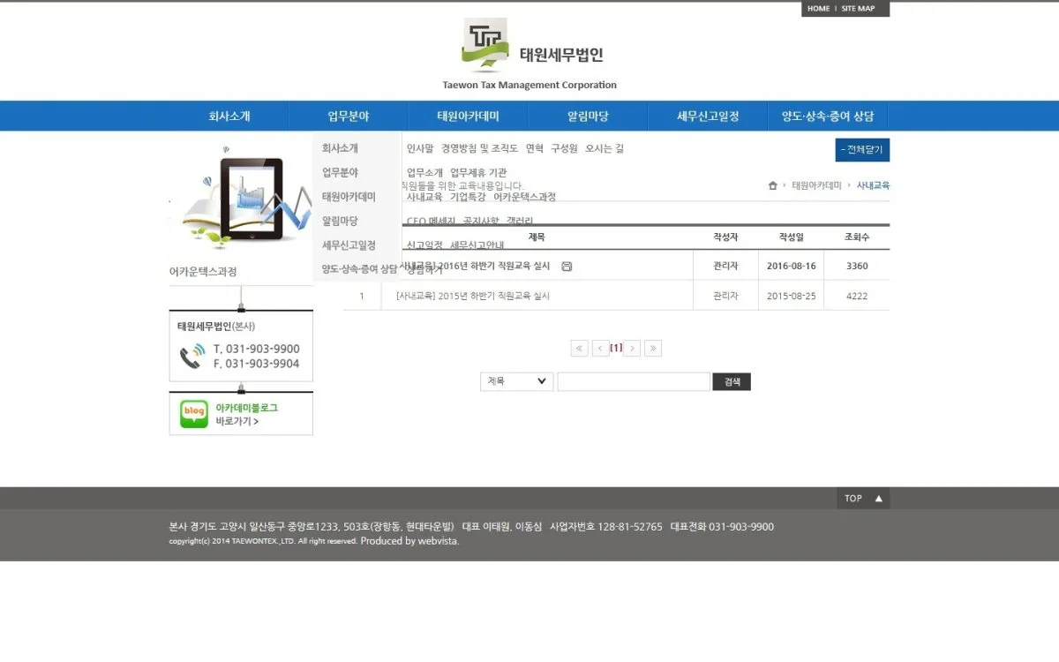The height and width of the screenshot is (662, 1059).
Task: Select 세무신고일정 in the dropdown menu panel
Action: pos(349,245)
